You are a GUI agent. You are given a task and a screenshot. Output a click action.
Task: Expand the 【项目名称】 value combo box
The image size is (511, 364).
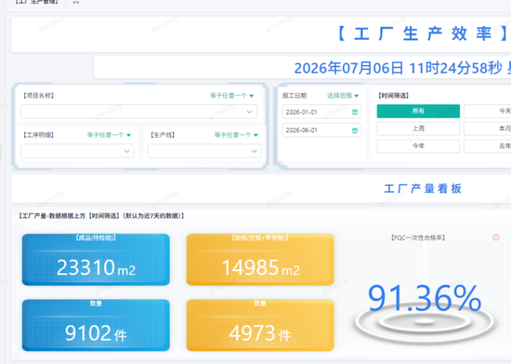(x=139, y=112)
